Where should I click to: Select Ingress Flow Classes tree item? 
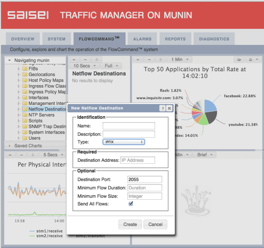tap(47, 86)
